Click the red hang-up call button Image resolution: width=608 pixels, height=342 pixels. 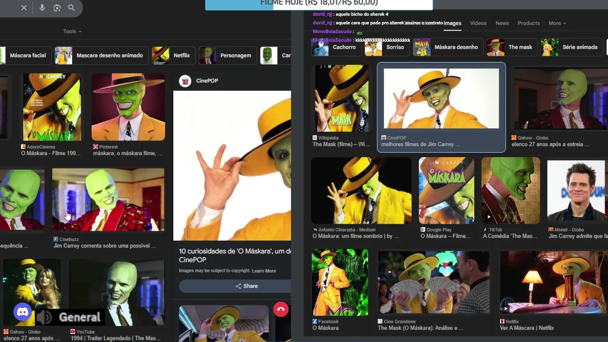(281, 309)
